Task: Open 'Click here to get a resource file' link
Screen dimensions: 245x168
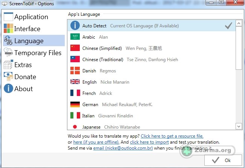Action: tap(172, 136)
